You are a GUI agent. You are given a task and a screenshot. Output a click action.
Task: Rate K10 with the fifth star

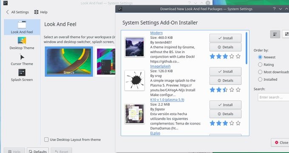pos(238,123)
